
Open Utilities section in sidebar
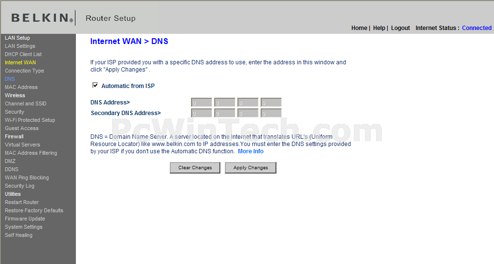click(x=13, y=194)
